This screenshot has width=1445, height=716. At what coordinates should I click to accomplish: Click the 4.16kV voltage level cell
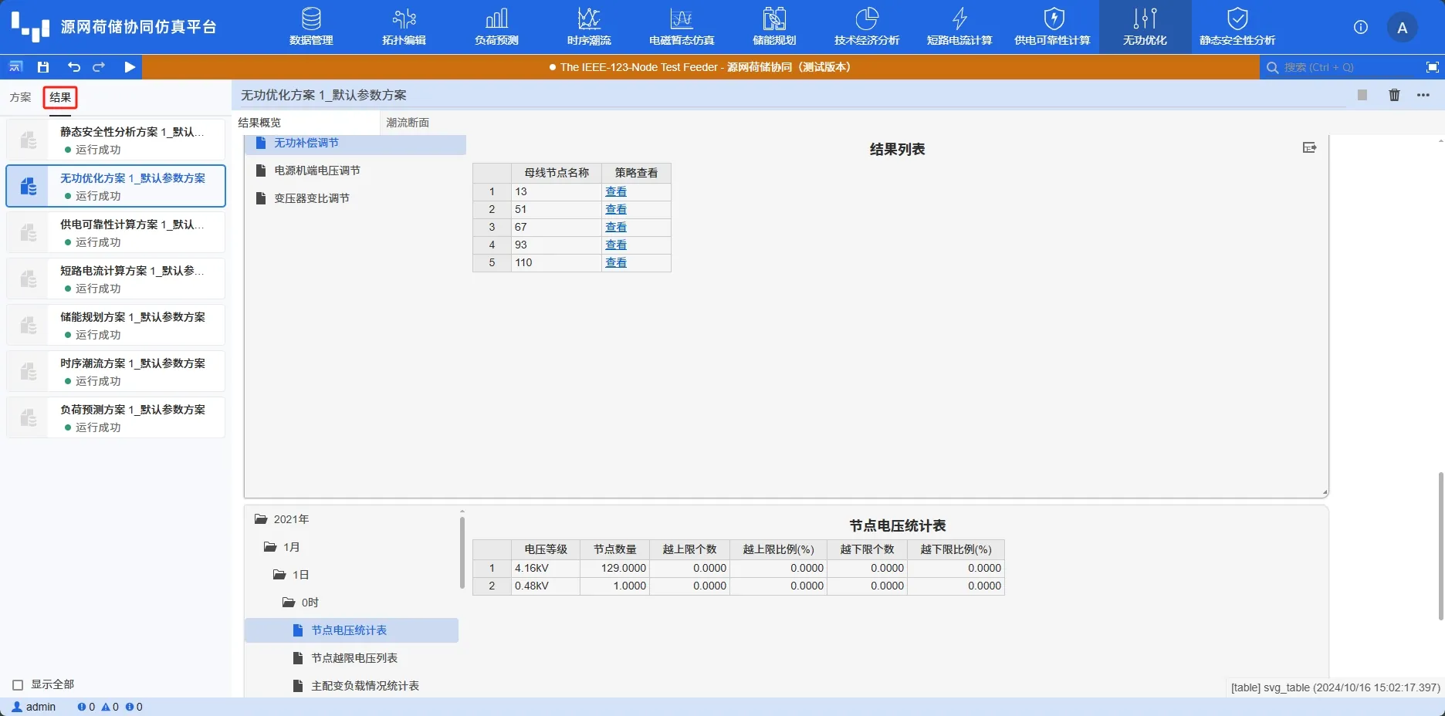[546, 568]
